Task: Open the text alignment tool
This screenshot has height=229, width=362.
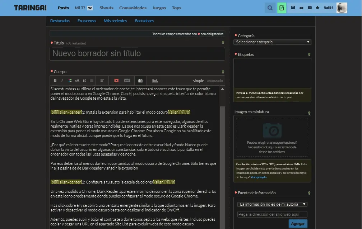Action: click(102, 80)
